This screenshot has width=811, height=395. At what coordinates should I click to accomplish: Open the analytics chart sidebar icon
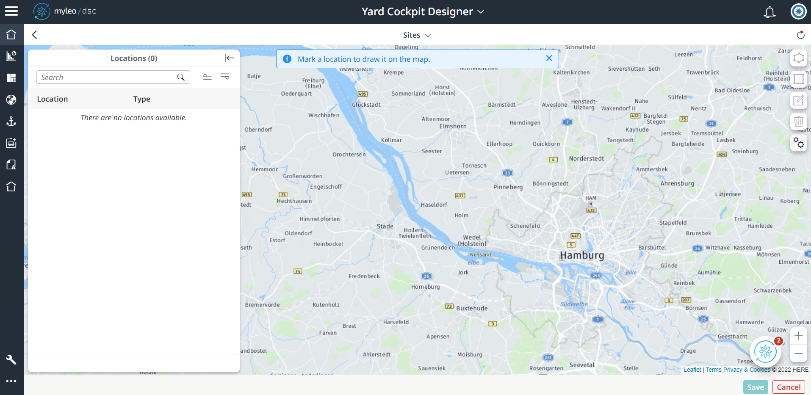click(11, 56)
